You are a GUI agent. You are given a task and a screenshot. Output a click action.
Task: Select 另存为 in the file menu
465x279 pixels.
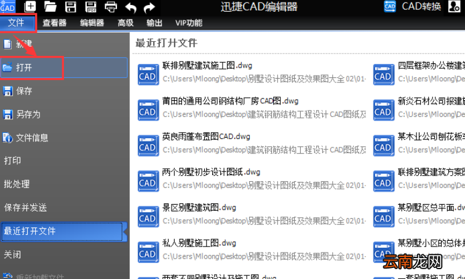coord(64,114)
